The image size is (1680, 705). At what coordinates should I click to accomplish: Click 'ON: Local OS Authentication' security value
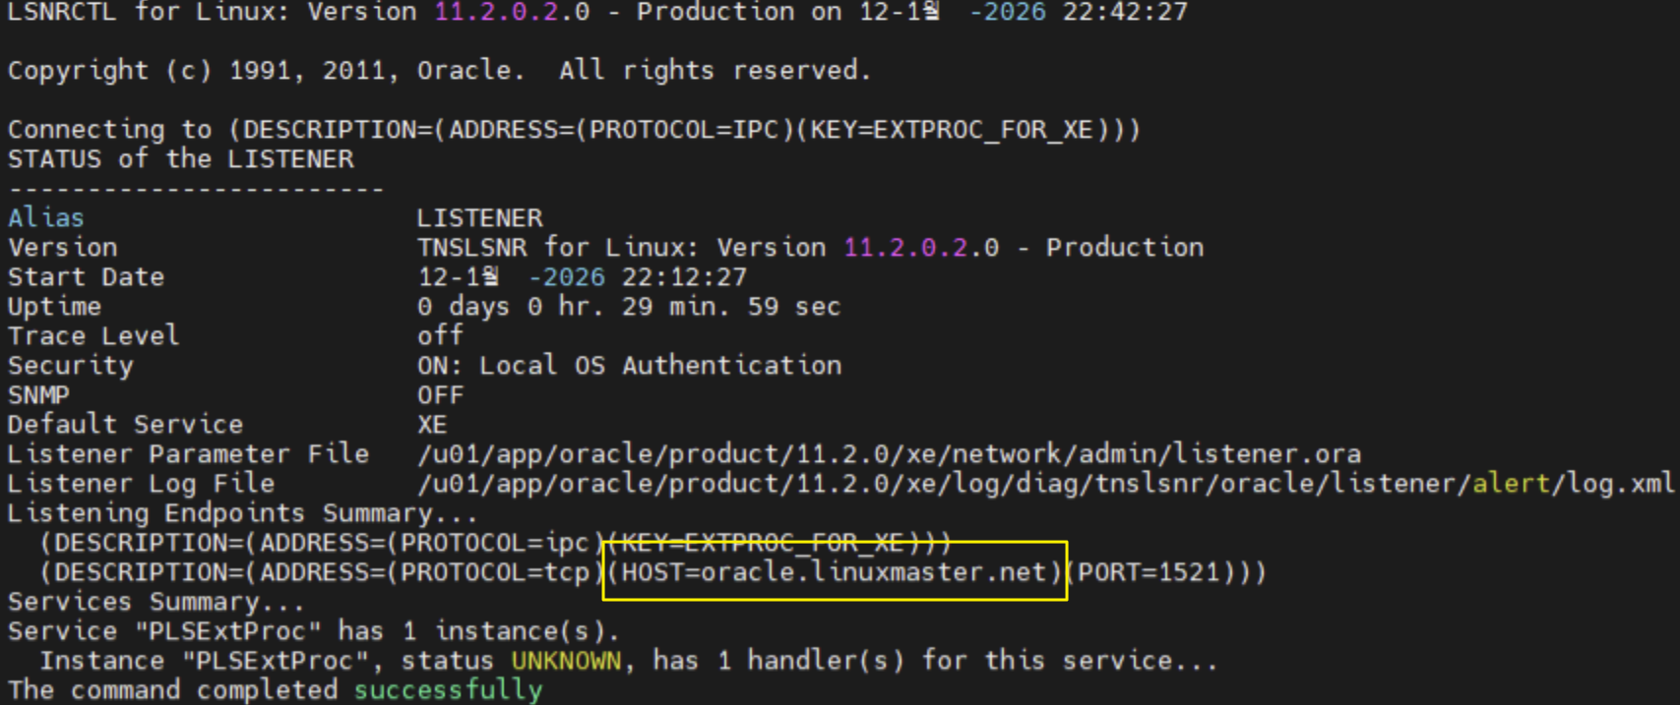pyautogui.click(x=629, y=366)
